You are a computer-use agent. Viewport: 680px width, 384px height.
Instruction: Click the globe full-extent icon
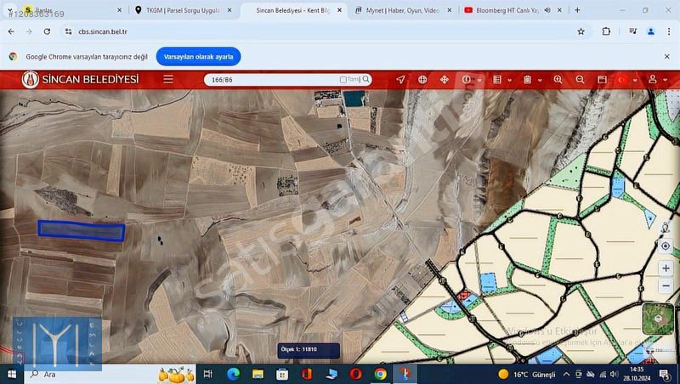422,80
